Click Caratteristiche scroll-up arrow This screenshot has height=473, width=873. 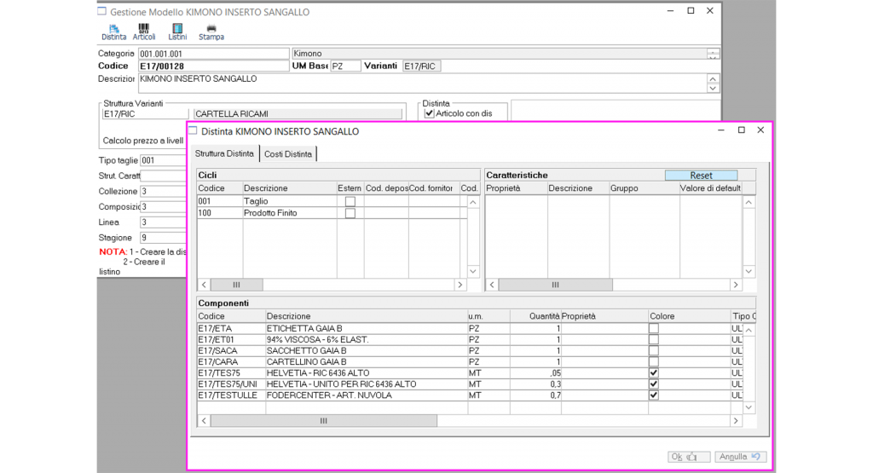749,203
